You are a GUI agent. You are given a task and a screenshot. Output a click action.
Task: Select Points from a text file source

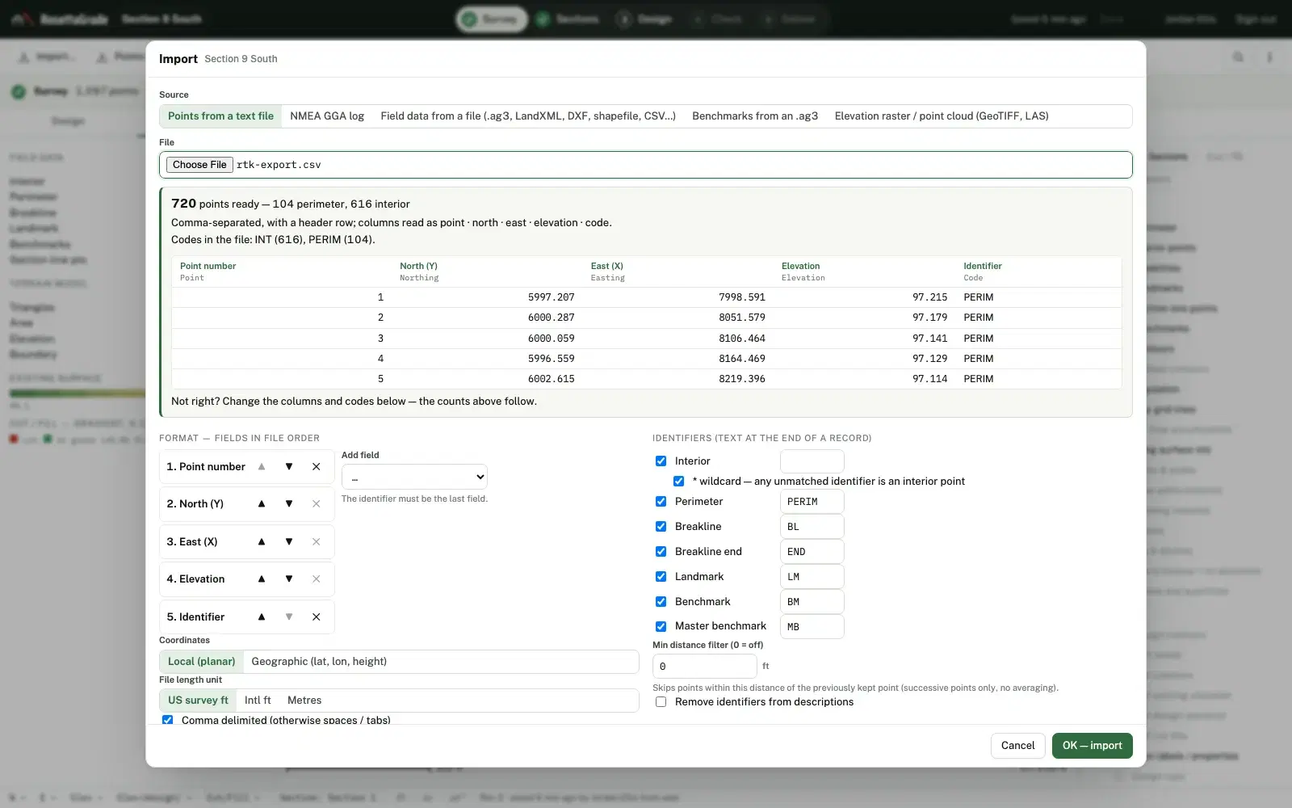pyautogui.click(x=220, y=116)
